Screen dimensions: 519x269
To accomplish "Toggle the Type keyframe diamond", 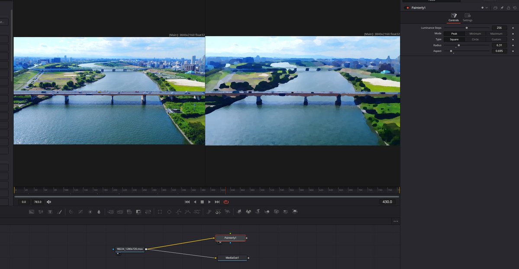I will 513,39.
